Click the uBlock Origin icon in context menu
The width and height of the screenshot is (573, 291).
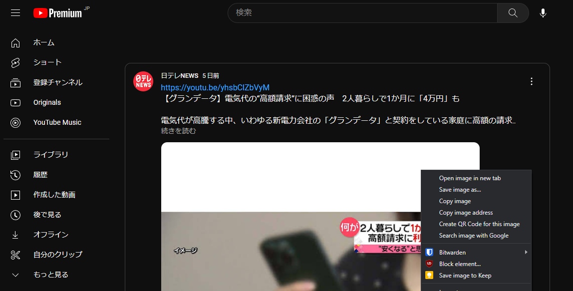[429, 264]
